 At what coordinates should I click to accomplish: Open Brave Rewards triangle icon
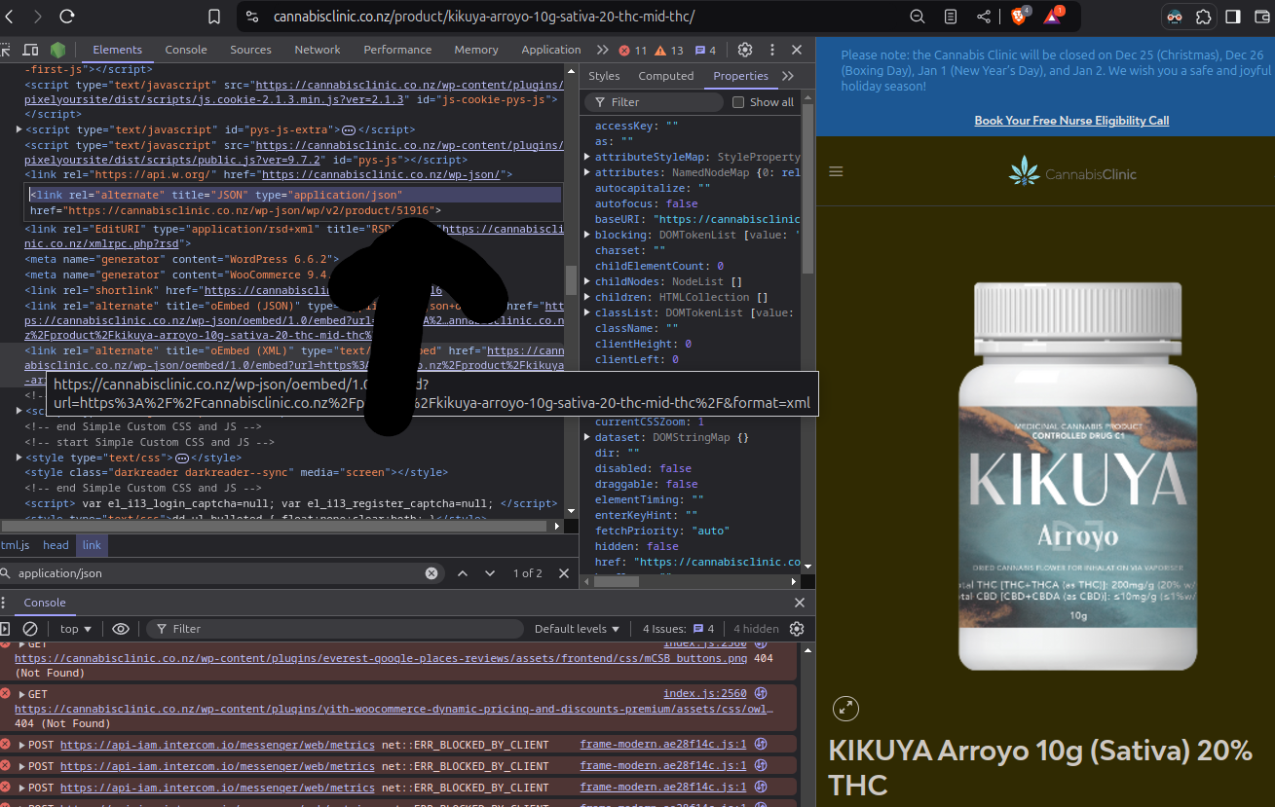(x=1054, y=17)
